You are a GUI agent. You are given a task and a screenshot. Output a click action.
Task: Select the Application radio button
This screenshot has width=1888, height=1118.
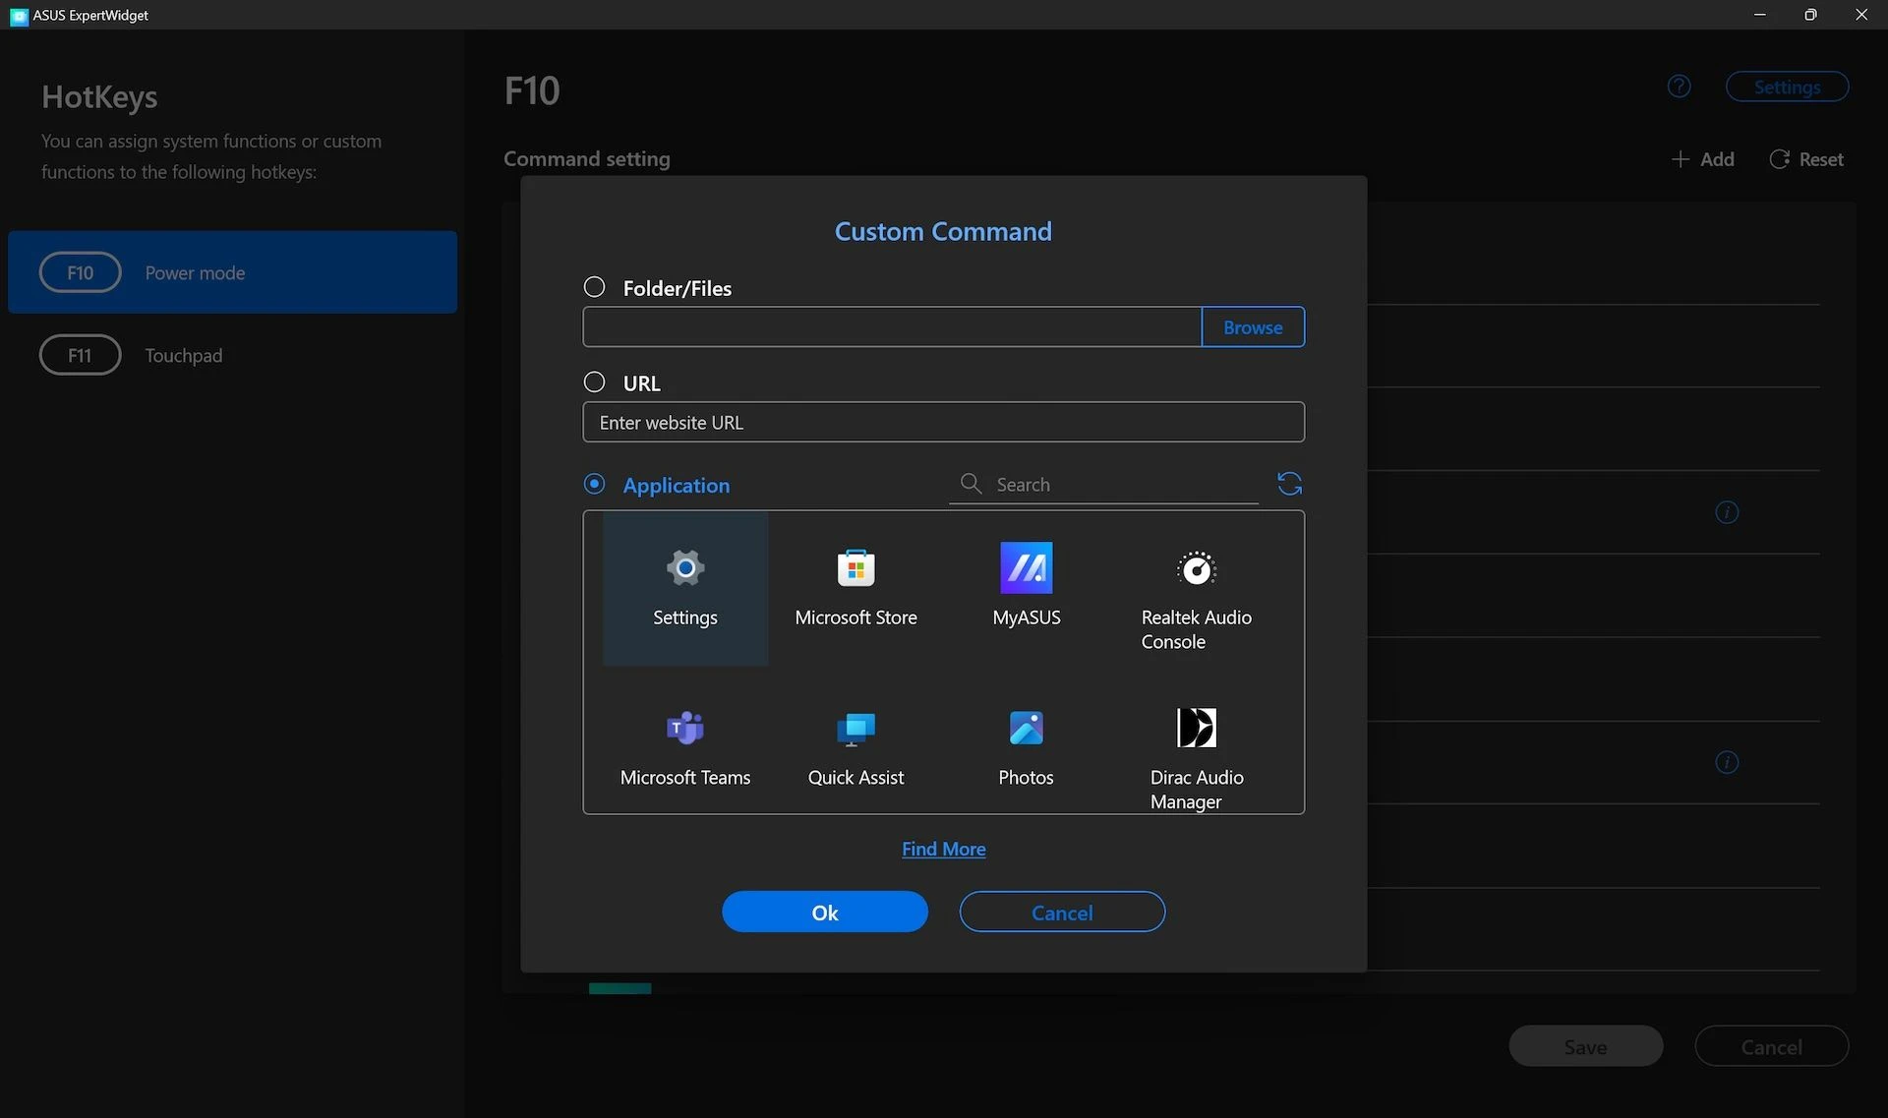click(594, 484)
